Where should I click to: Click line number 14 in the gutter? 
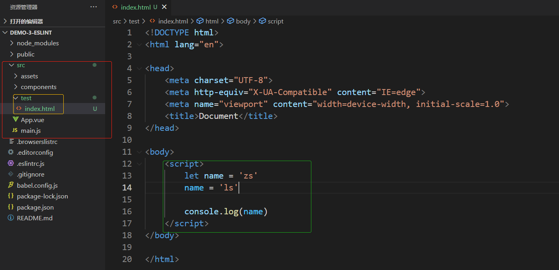[x=127, y=188]
